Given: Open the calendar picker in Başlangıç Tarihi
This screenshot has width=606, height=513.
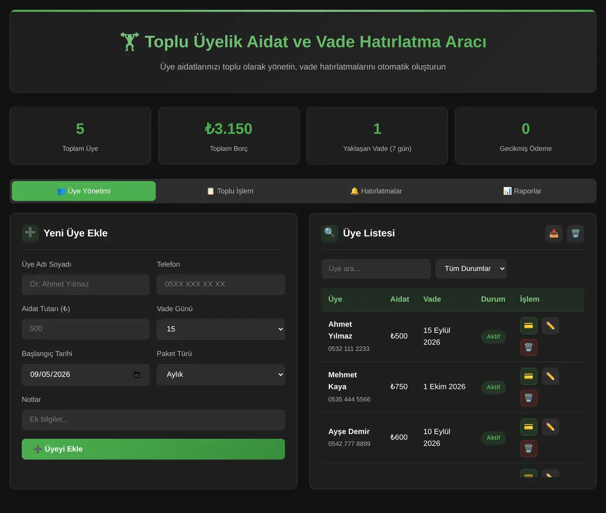Looking at the screenshot, I should [137, 375].
